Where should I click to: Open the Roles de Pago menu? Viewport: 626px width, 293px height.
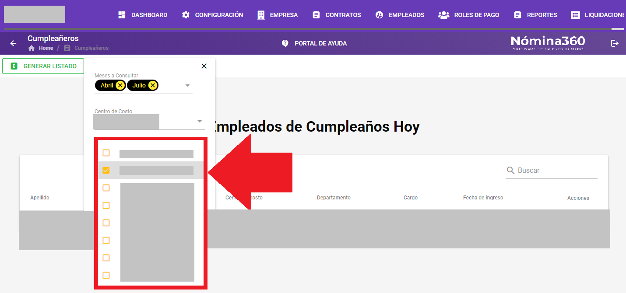point(469,15)
